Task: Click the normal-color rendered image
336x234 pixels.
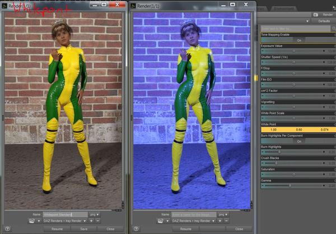Action: [x=63, y=110]
